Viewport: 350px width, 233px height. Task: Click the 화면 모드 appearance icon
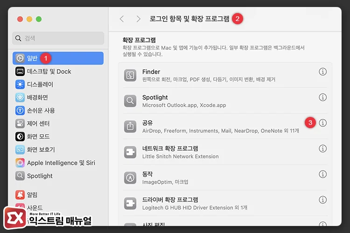pyautogui.click(x=20, y=137)
